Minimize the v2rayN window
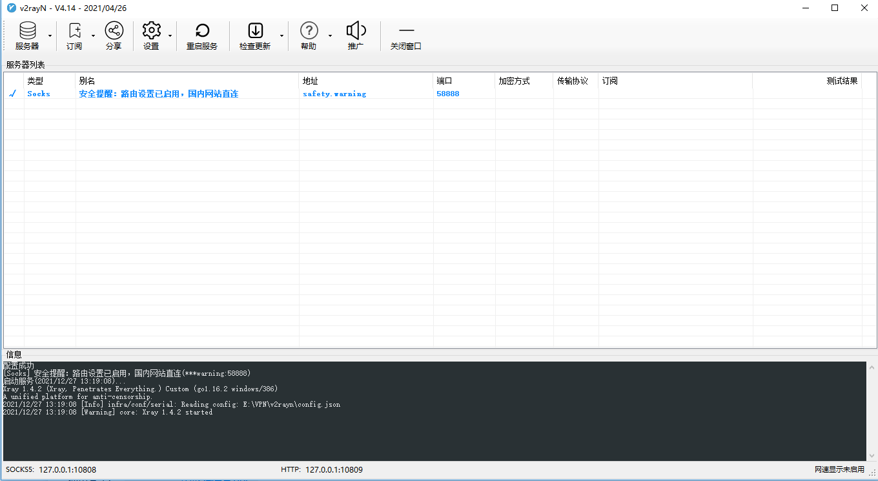The height and width of the screenshot is (481, 878). (805, 8)
